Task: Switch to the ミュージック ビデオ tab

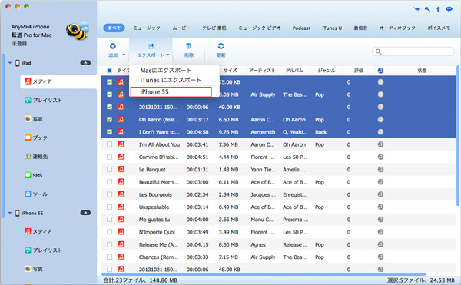Action: [x=259, y=28]
